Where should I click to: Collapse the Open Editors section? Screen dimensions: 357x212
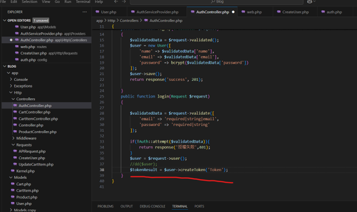click(x=4, y=20)
